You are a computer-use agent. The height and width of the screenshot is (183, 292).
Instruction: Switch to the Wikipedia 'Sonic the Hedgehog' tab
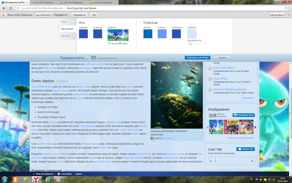click(x=44, y=2)
